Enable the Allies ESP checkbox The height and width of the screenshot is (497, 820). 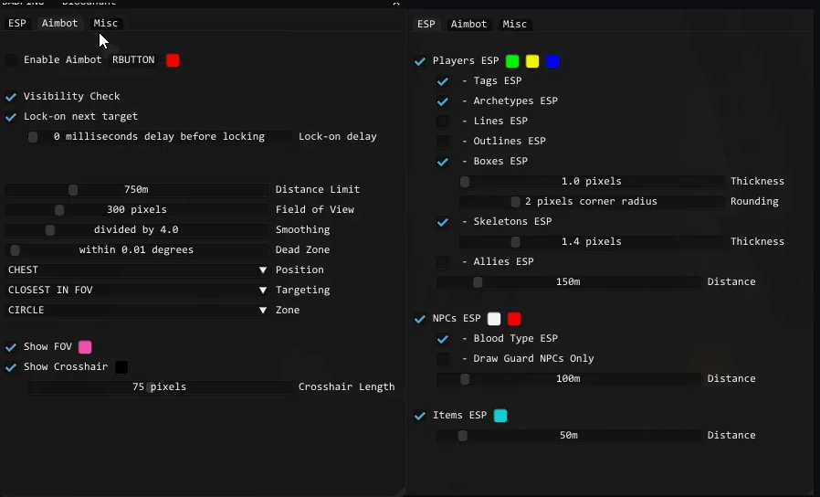click(x=443, y=262)
